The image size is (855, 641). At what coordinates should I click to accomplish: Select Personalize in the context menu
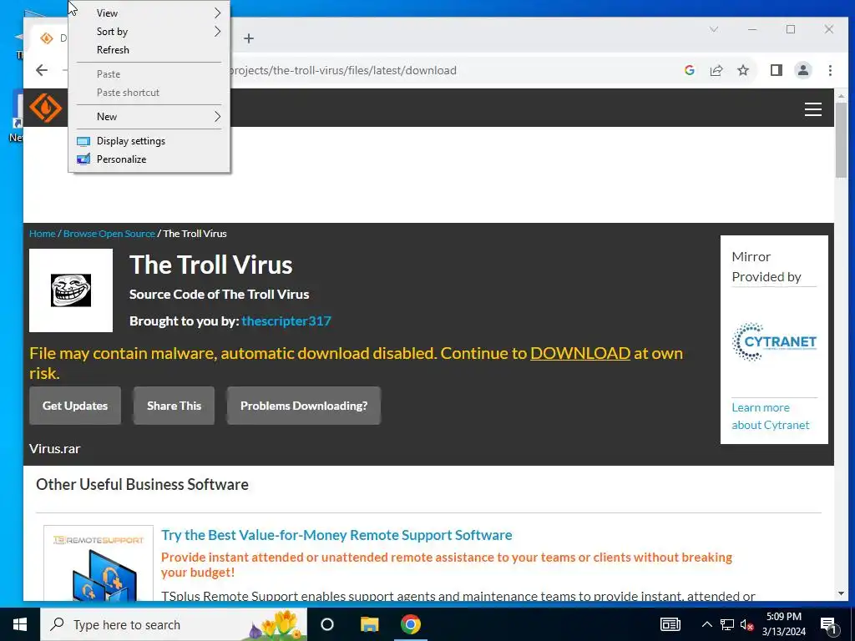(149, 159)
